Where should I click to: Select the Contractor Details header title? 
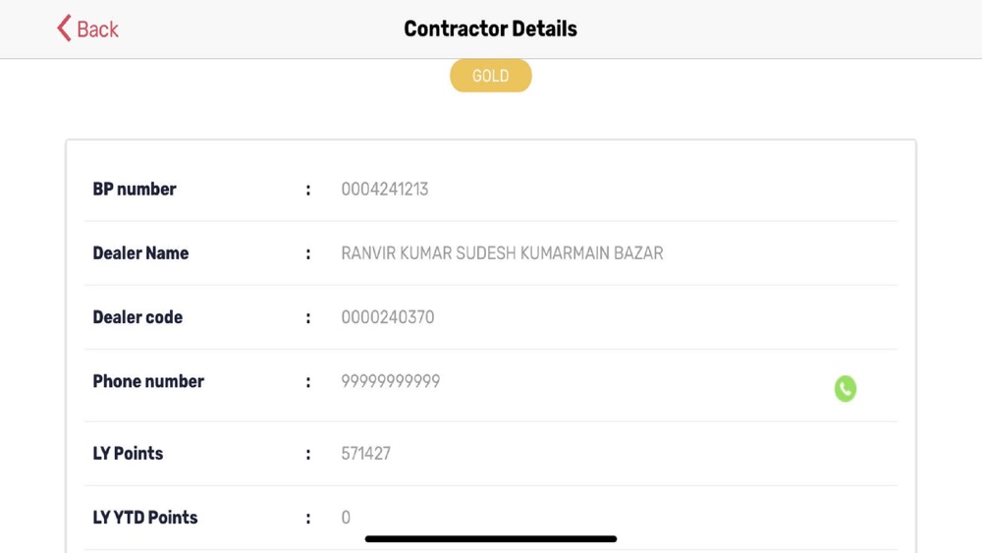coord(490,28)
